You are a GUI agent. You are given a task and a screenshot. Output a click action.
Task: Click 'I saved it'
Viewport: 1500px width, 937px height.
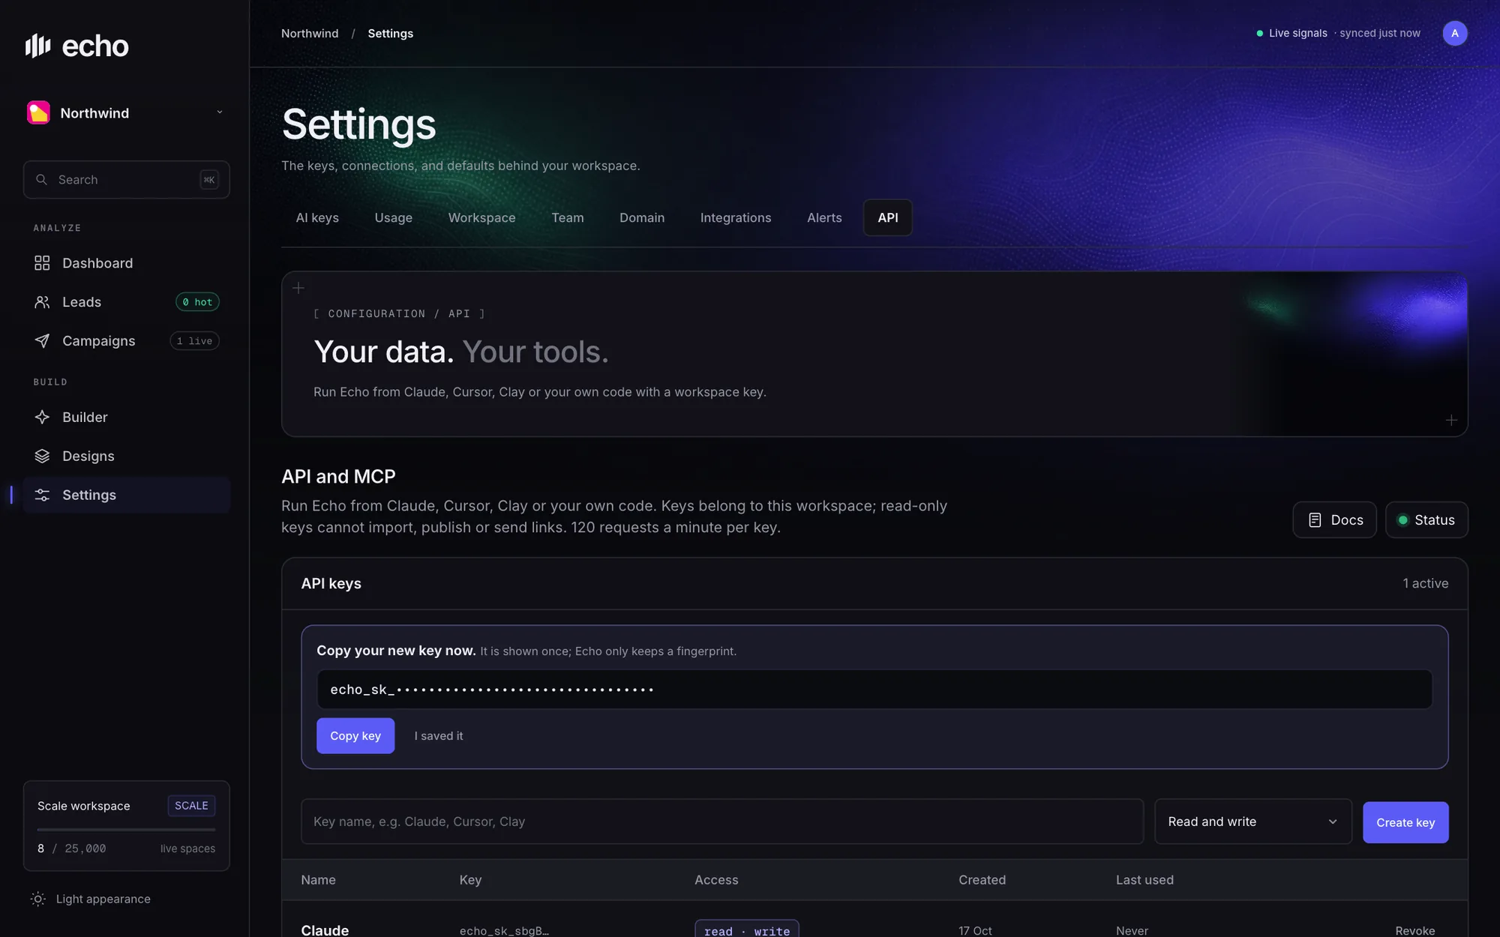[x=439, y=736]
